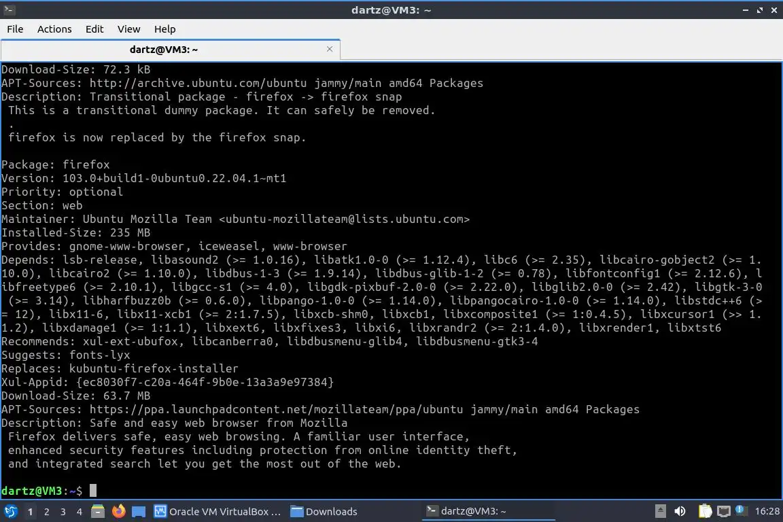The image size is (783, 522).
Task: Click the removable media eject tray icon
Action: coord(660,511)
